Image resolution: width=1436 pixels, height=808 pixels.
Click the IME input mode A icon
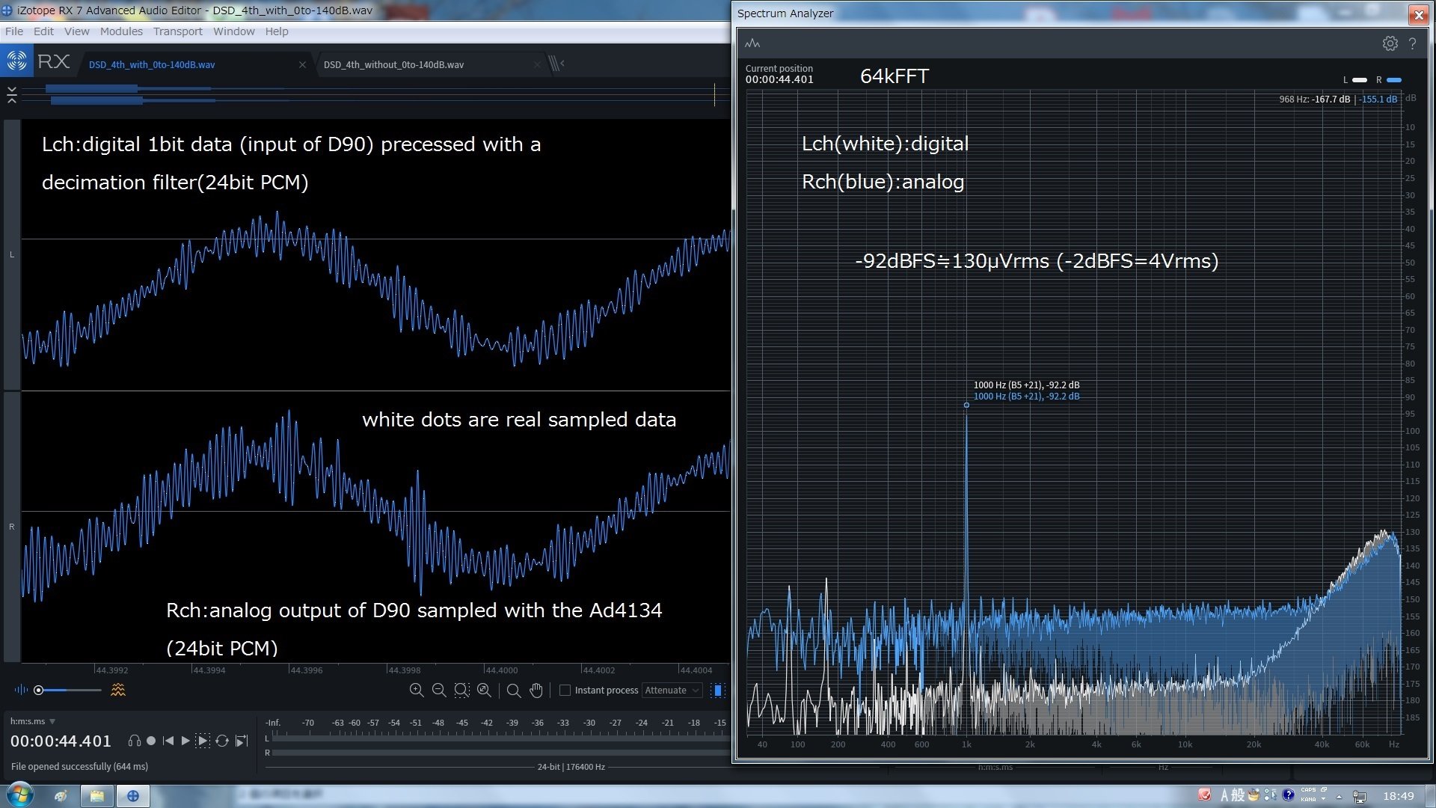(1224, 795)
